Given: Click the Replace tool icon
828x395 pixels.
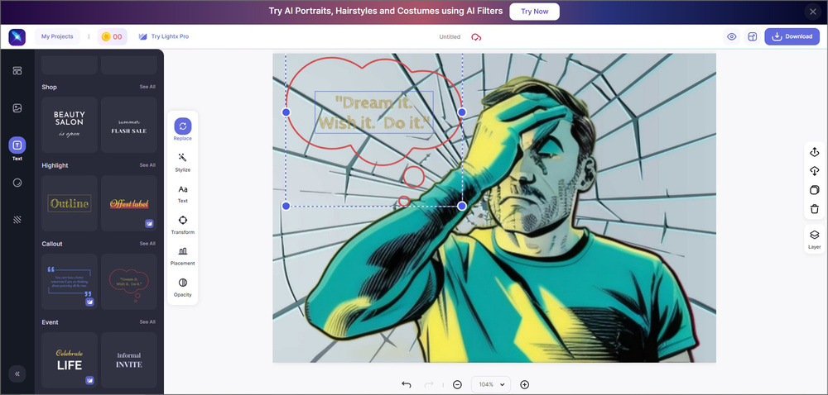Looking at the screenshot, I should pos(183,126).
